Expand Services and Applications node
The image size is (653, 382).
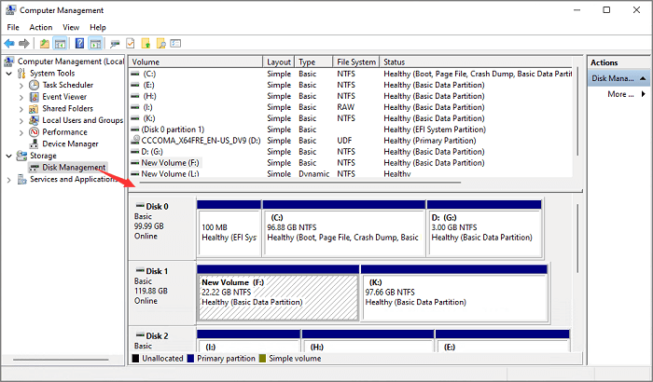pos(10,180)
